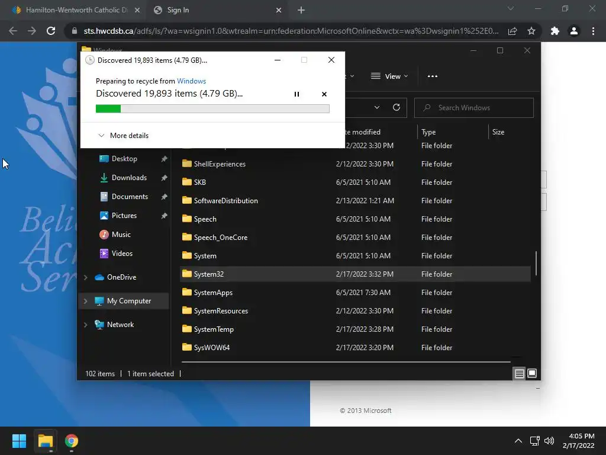
Task: Refresh the File Explorer folder view
Action: (x=396, y=108)
